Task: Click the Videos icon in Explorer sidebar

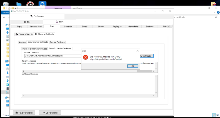Action: pos(8,88)
